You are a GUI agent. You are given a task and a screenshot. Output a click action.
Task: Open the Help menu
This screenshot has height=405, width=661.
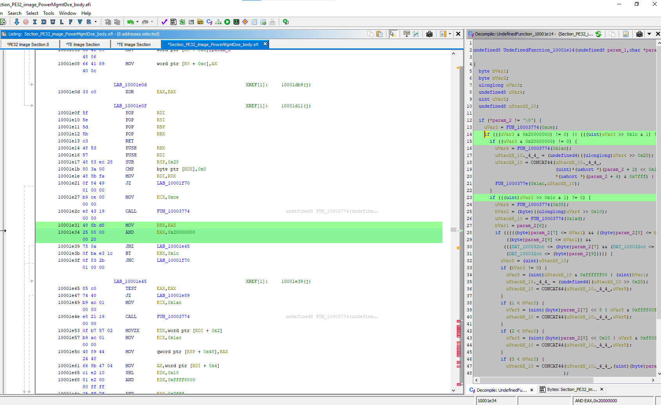pos(86,13)
